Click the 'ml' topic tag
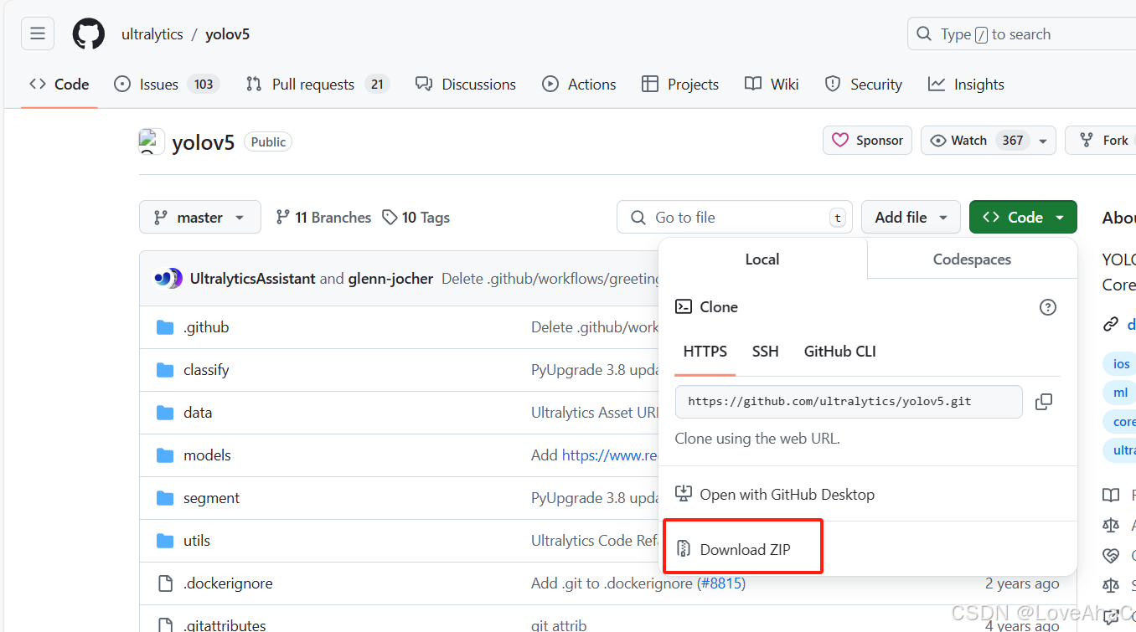Screen dimensions: 1136x632 [1120, 393]
